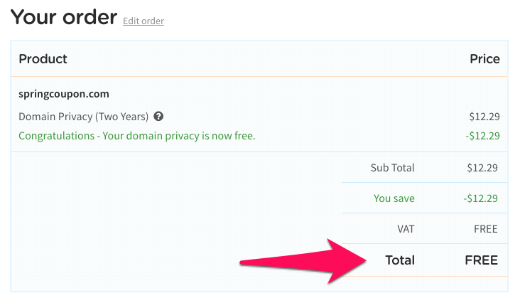
Task: Select the springcoupon.com domain name
Action: (x=64, y=94)
